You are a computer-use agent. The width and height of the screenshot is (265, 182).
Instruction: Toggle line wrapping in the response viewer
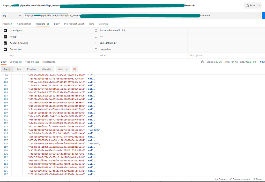click(75, 69)
